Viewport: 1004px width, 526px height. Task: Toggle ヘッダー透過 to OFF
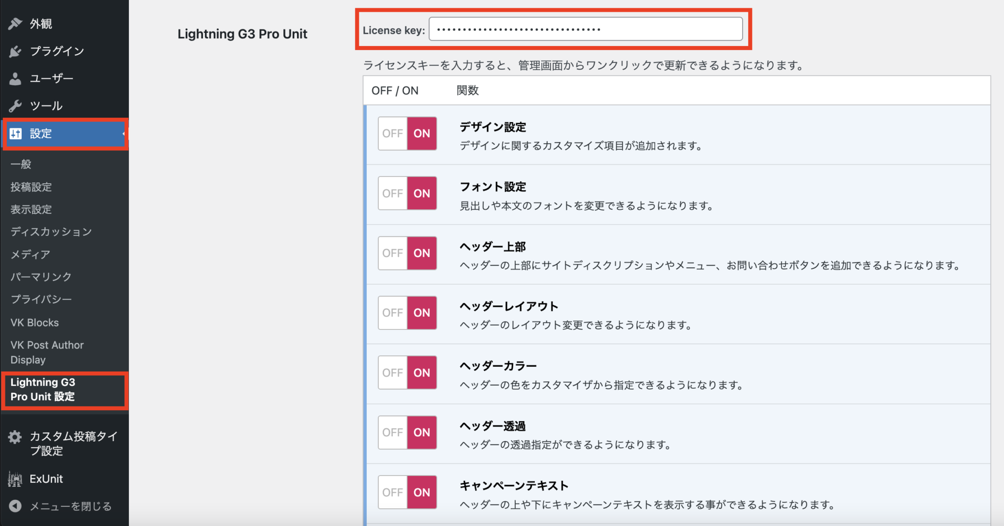(392, 432)
